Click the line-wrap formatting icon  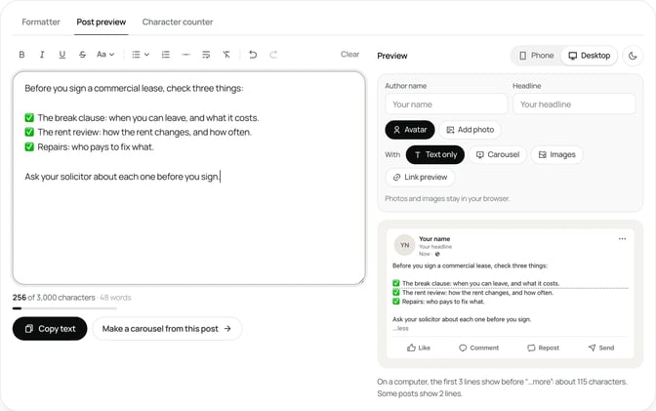point(206,55)
